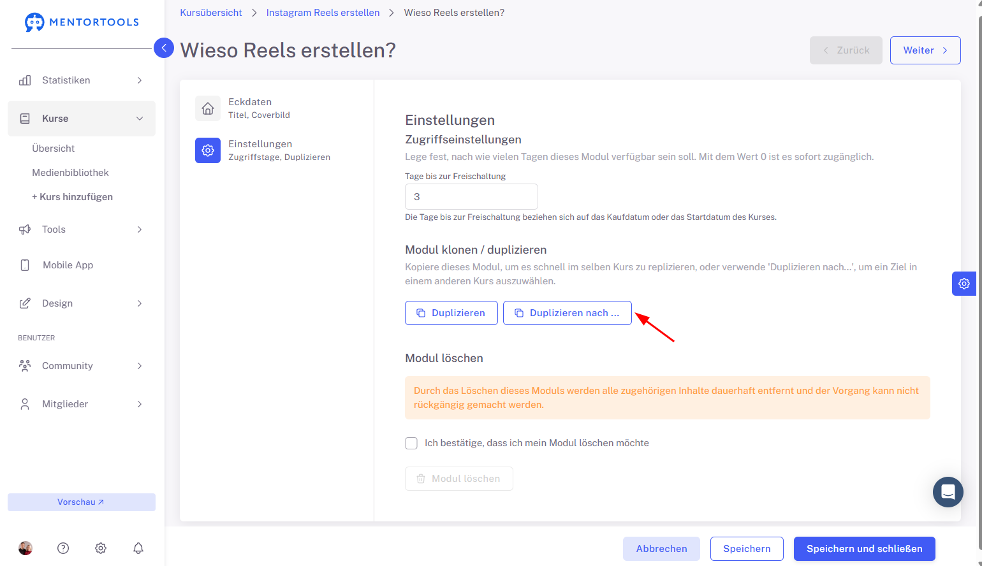
Task: Open the help question mark icon
Action: (63, 548)
